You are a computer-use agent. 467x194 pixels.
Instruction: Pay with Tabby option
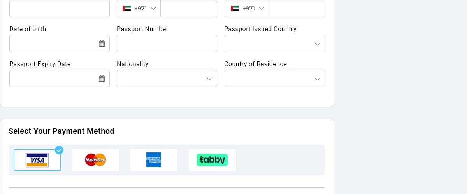212,160
